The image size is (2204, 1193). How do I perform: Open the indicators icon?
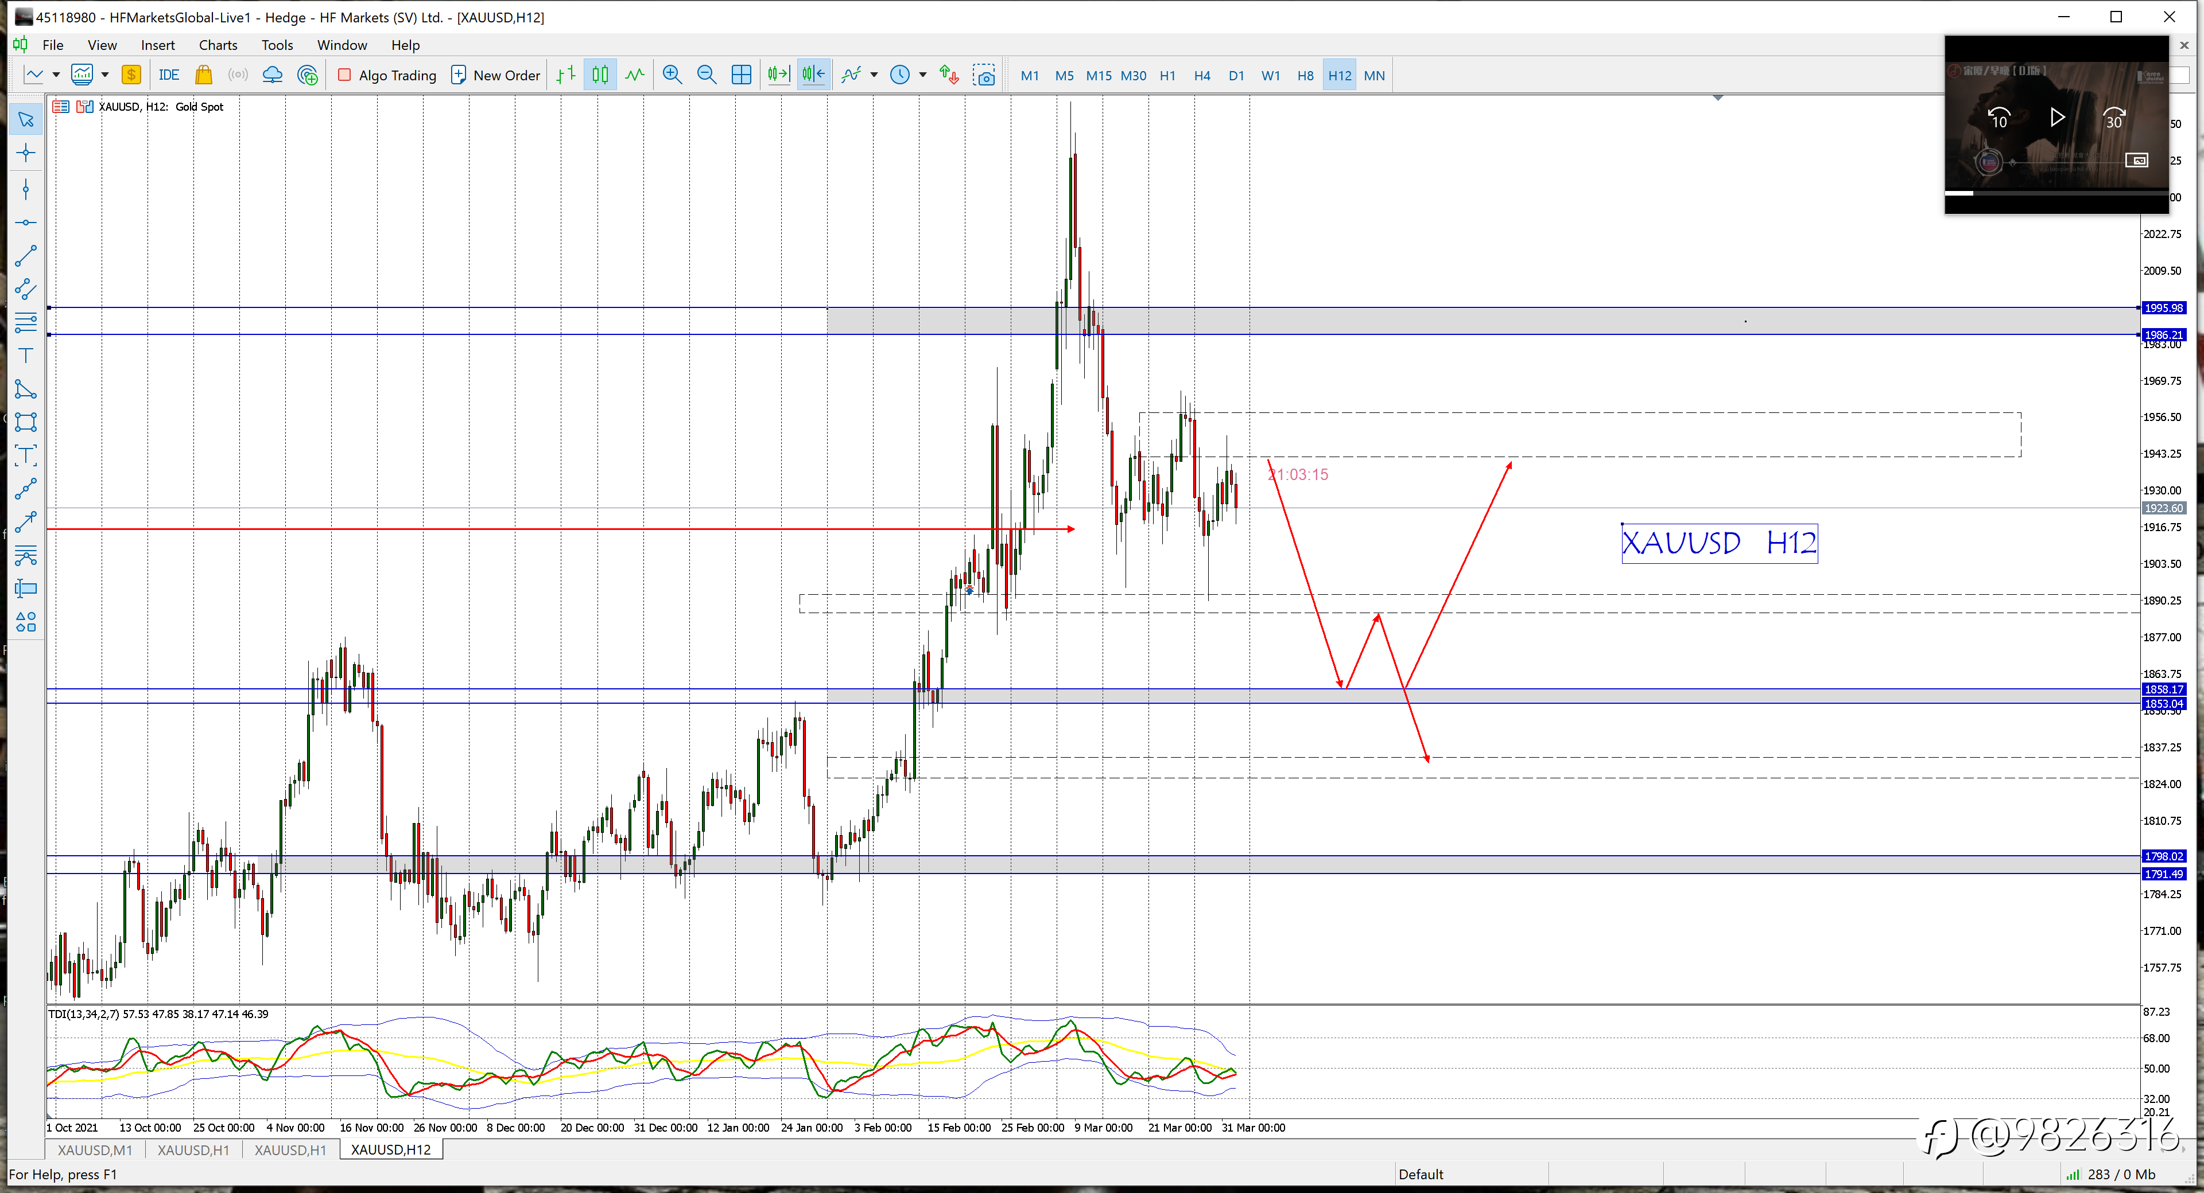click(851, 75)
